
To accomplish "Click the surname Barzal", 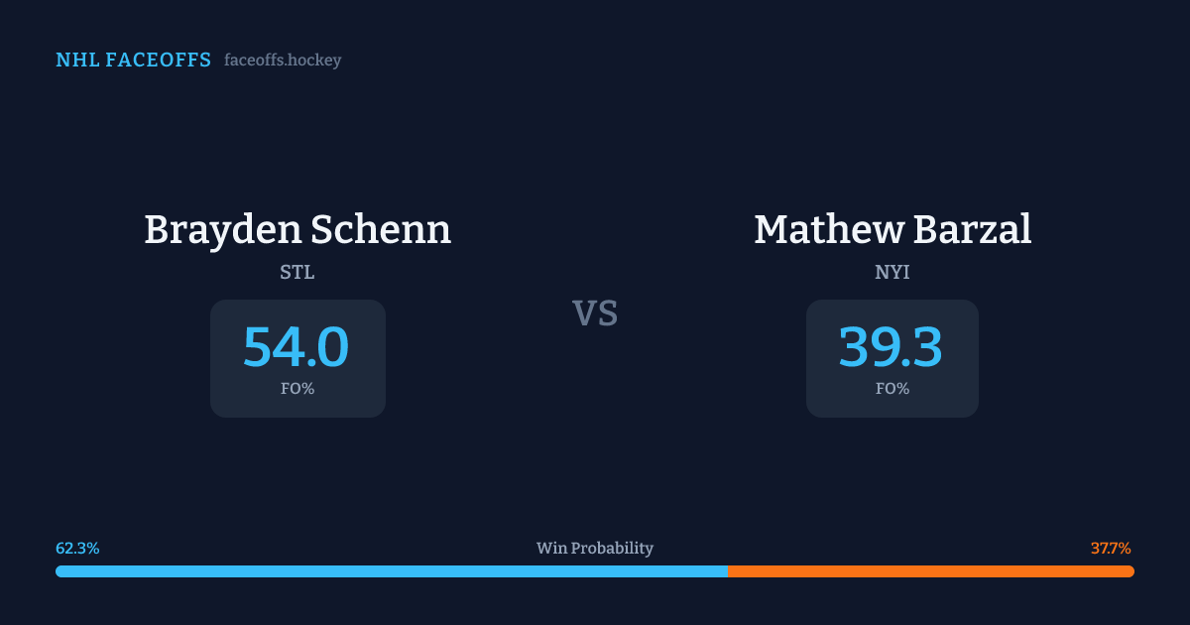I will tap(972, 230).
